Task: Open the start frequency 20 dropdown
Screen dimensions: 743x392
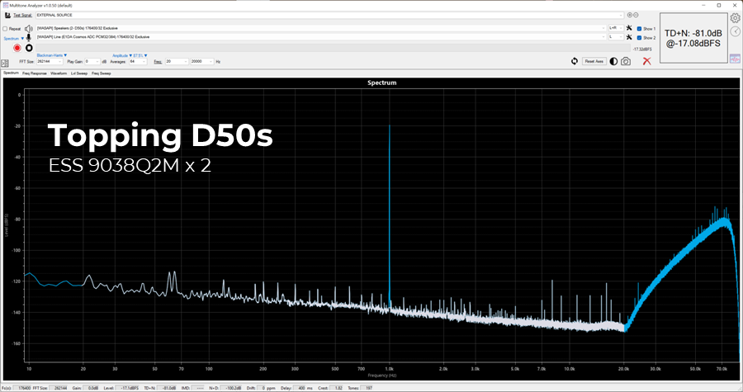Action: [177, 62]
